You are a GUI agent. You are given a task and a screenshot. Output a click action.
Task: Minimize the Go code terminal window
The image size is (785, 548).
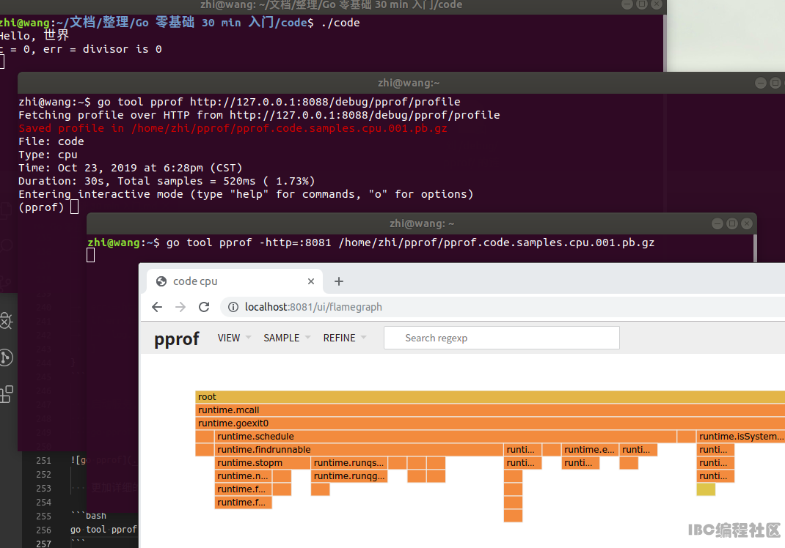point(627,4)
